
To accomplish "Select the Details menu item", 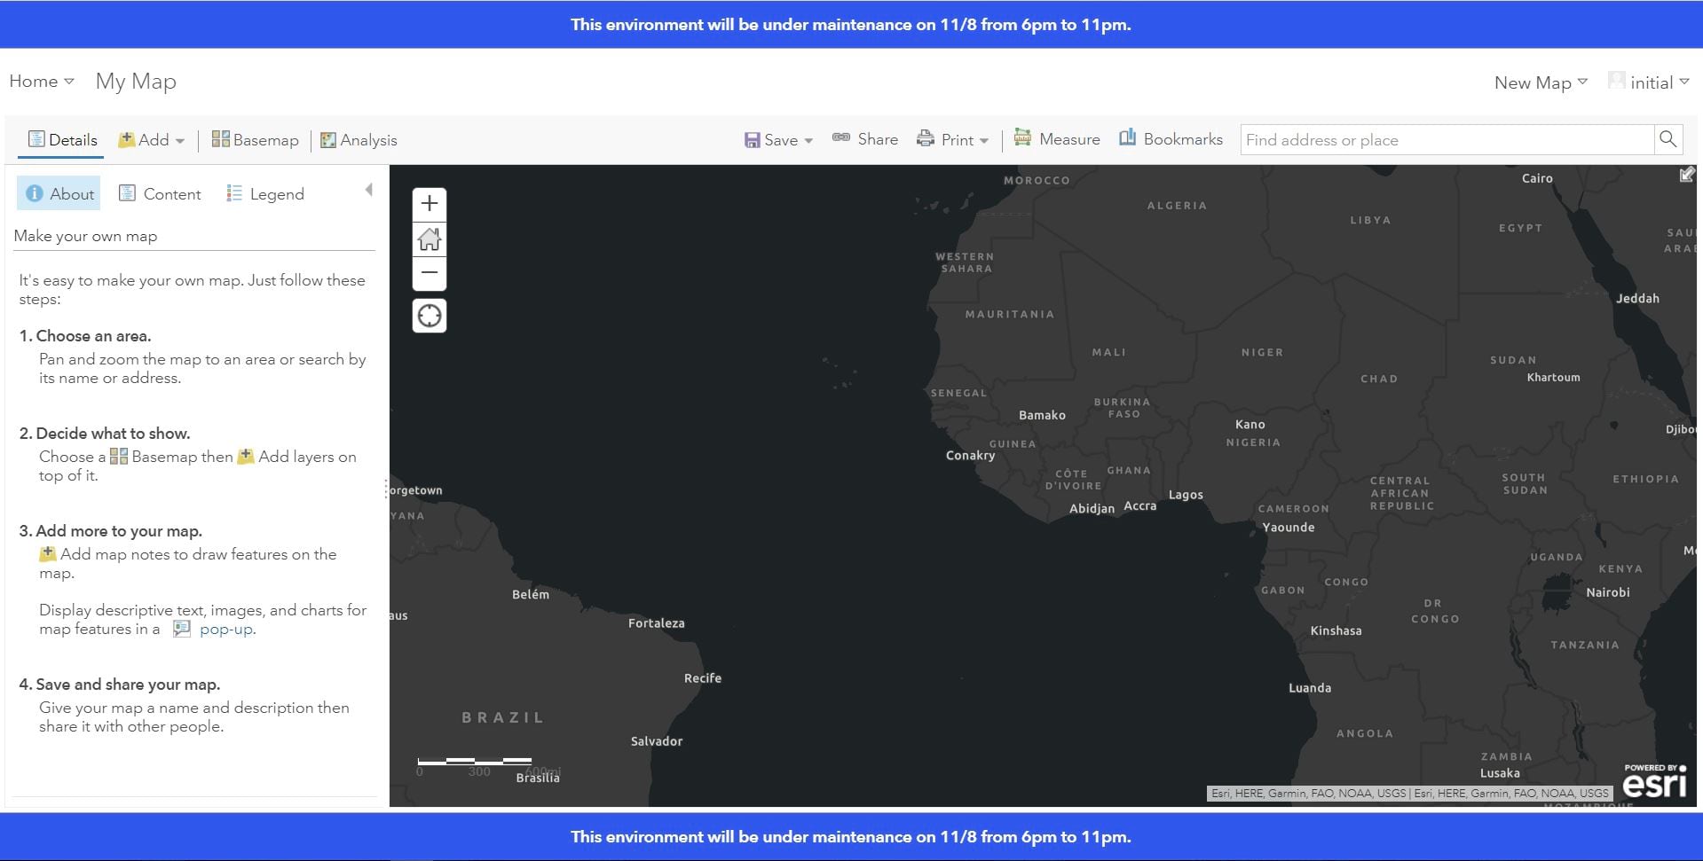I will click(60, 139).
